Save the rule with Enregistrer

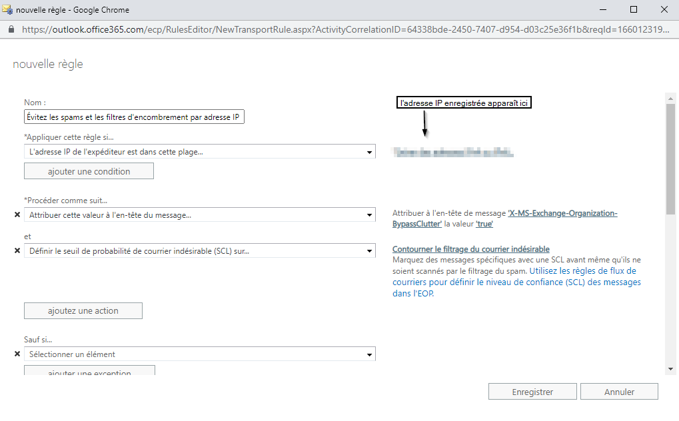[x=532, y=392]
